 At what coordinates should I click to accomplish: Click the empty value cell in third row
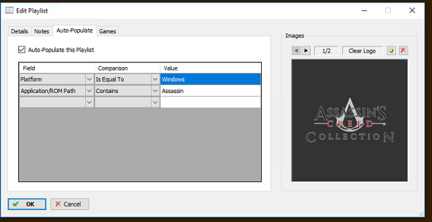tap(210, 102)
